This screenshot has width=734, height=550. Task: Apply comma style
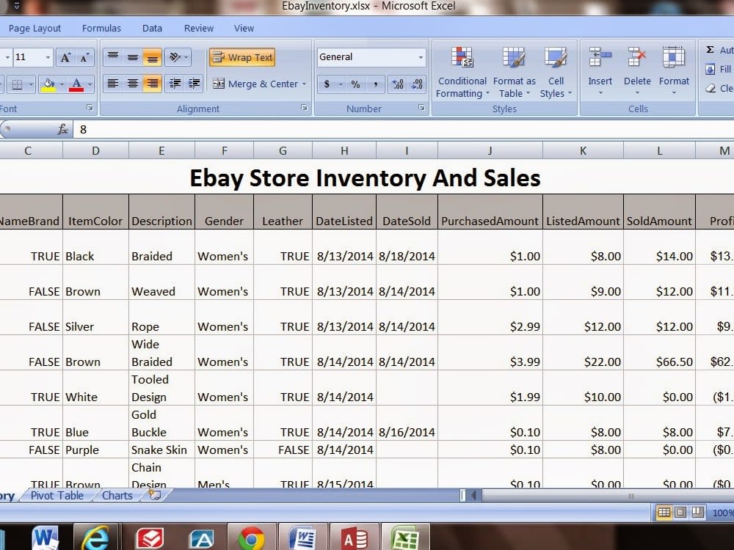click(375, 84)
